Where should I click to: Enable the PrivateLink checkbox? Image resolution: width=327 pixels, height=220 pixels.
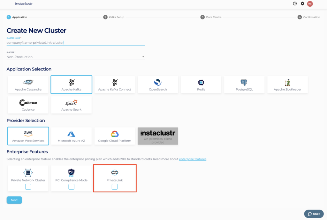coord(114,187)
